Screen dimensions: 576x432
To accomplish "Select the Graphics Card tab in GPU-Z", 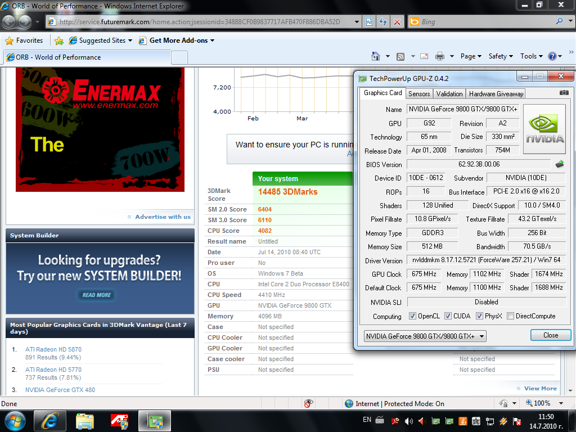I will coord(382,93).
